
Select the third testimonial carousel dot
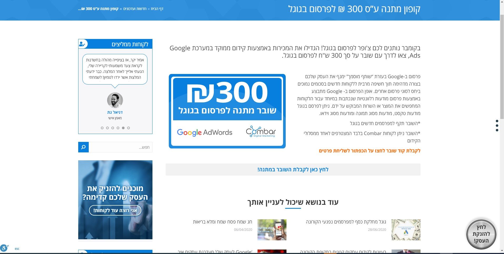click(112, 128)
